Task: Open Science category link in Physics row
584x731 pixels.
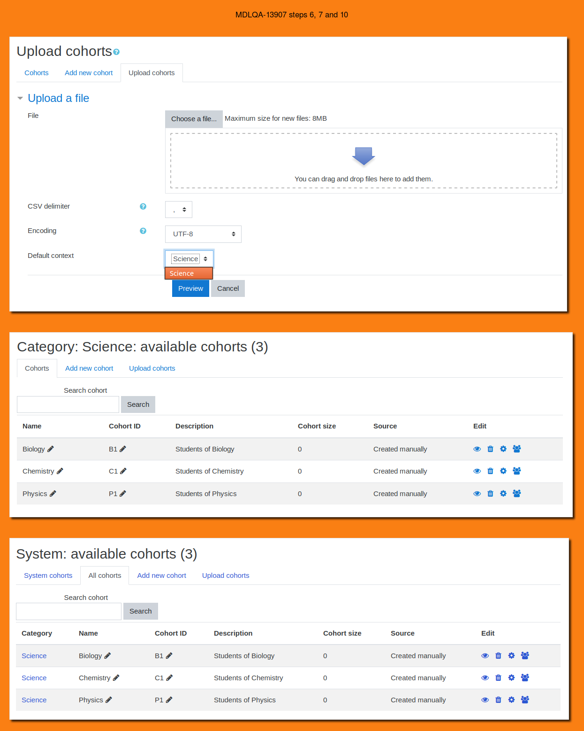Action: coord(34,700)
